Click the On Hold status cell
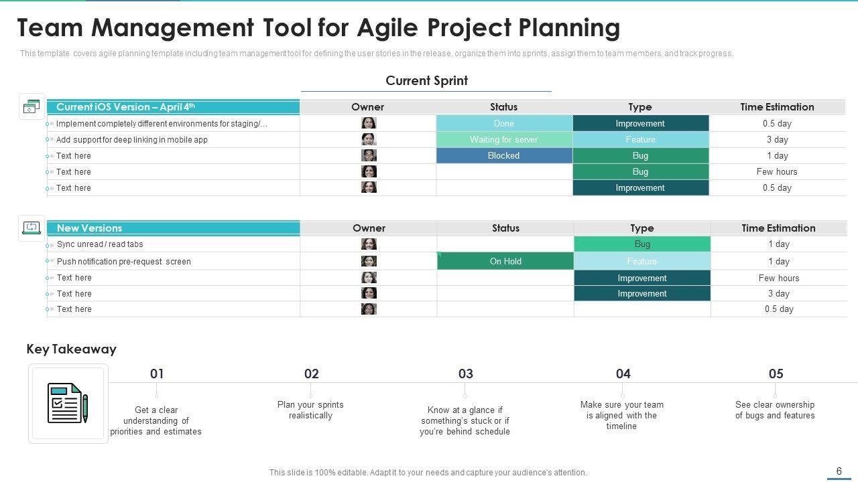 tap(505, 261)
